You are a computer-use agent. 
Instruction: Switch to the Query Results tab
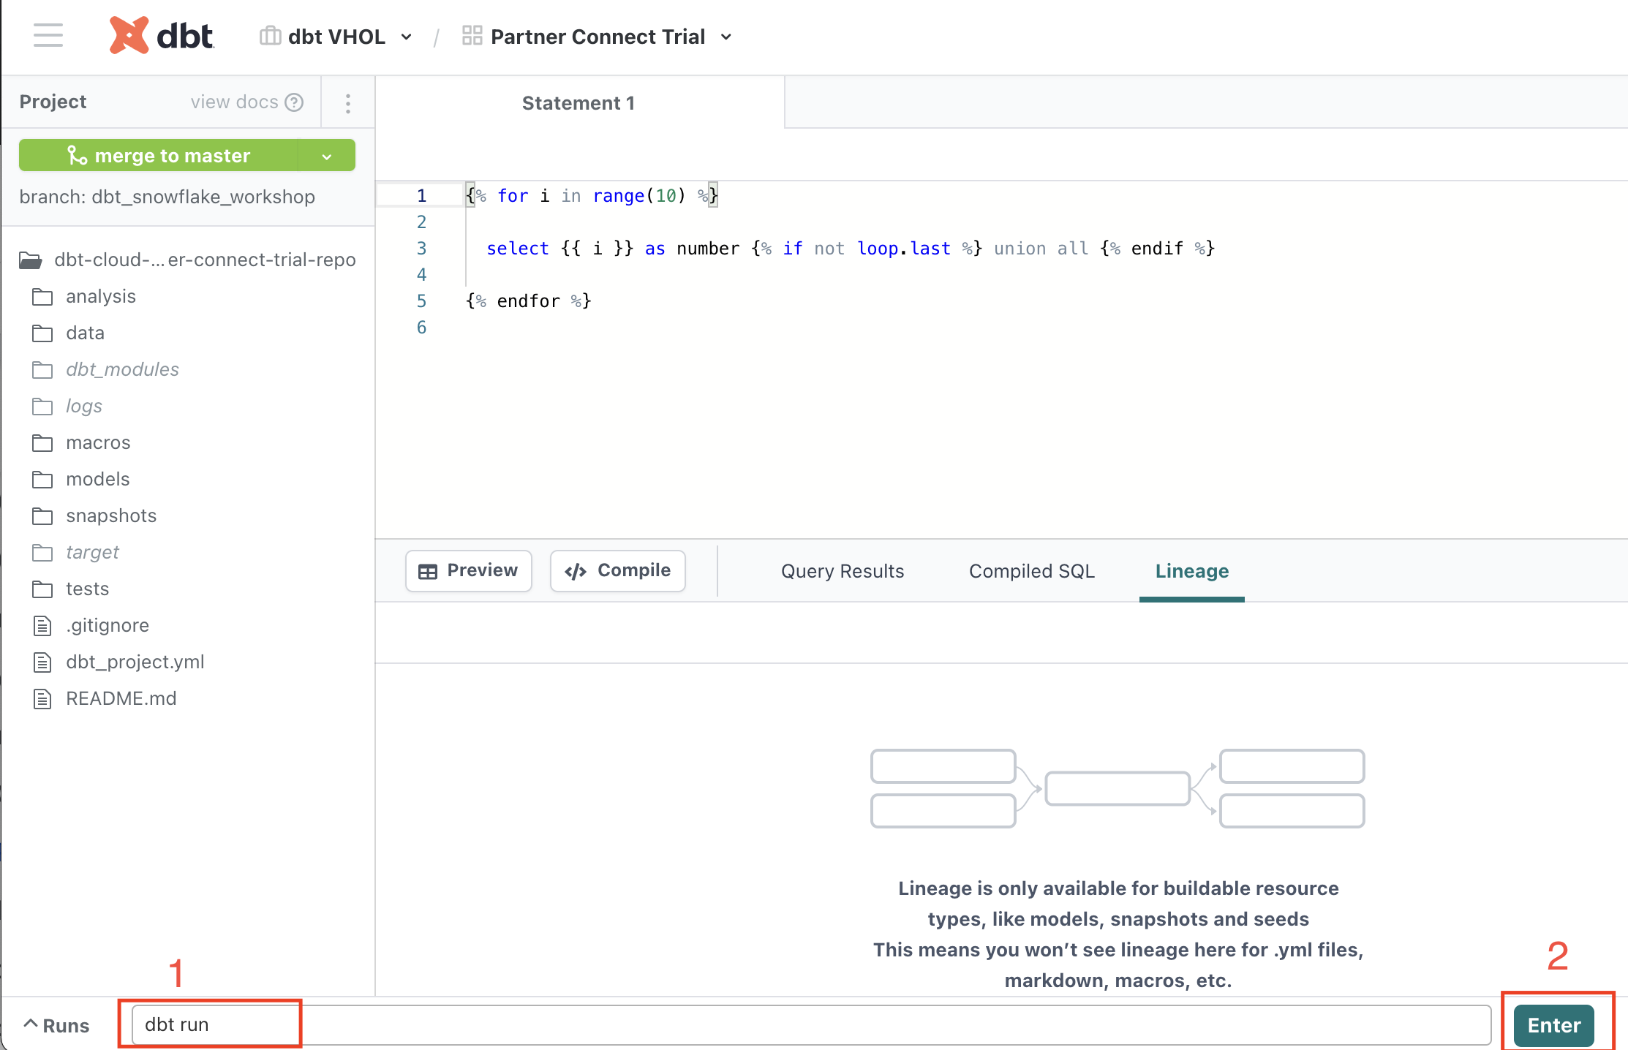tap(842, 571)
